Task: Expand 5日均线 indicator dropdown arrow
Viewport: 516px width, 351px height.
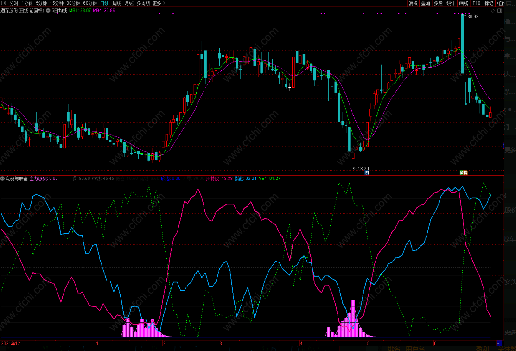Action: click(x=48, y=11)
